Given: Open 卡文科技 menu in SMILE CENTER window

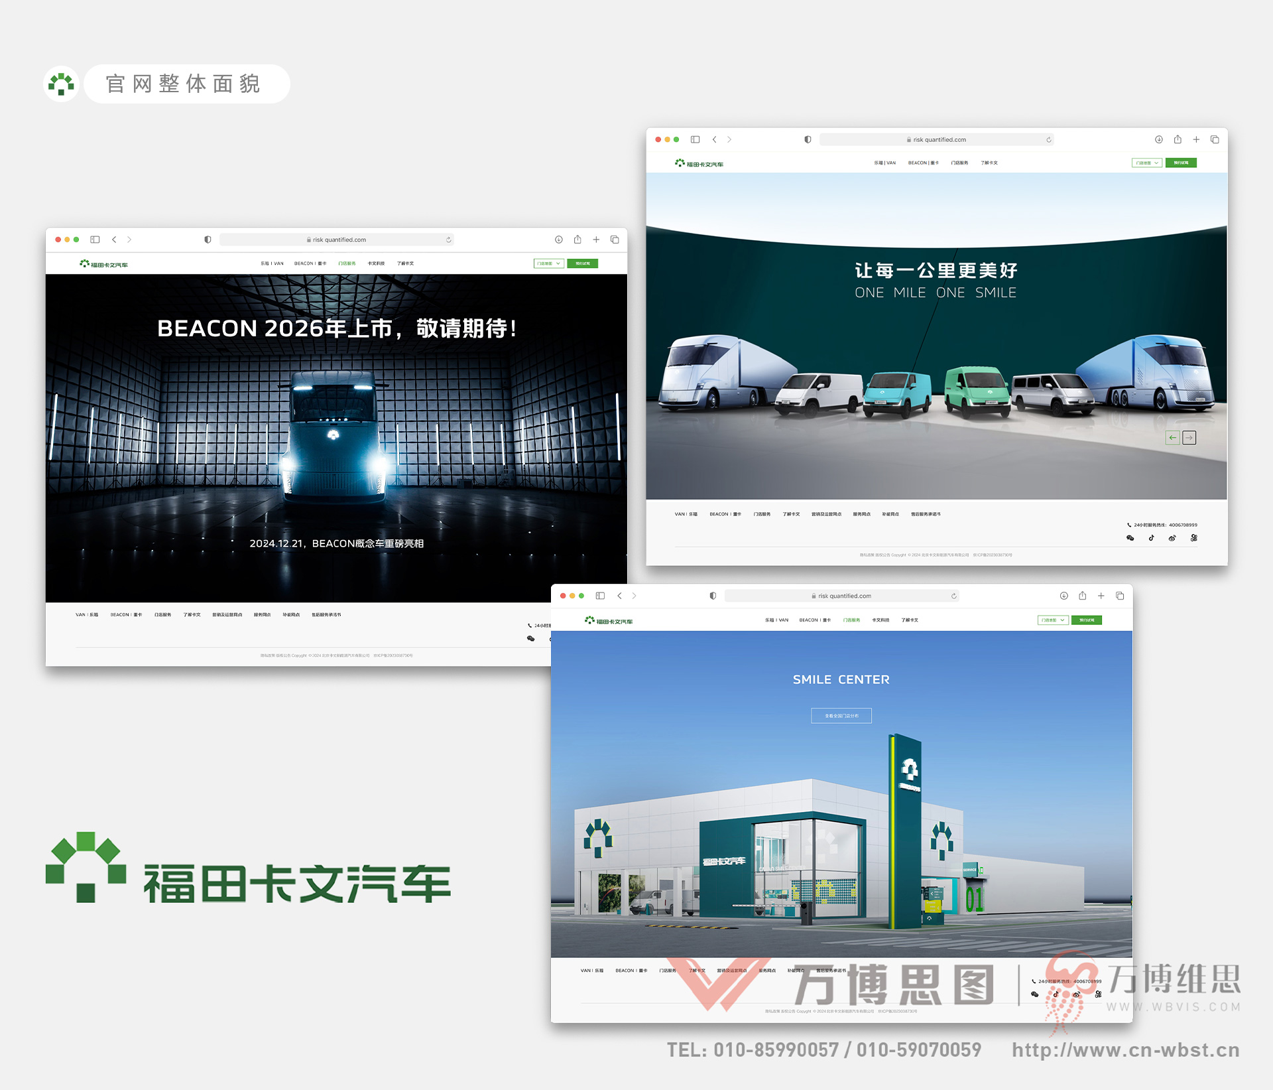Looking at the screenshot, I should (880, 620).
